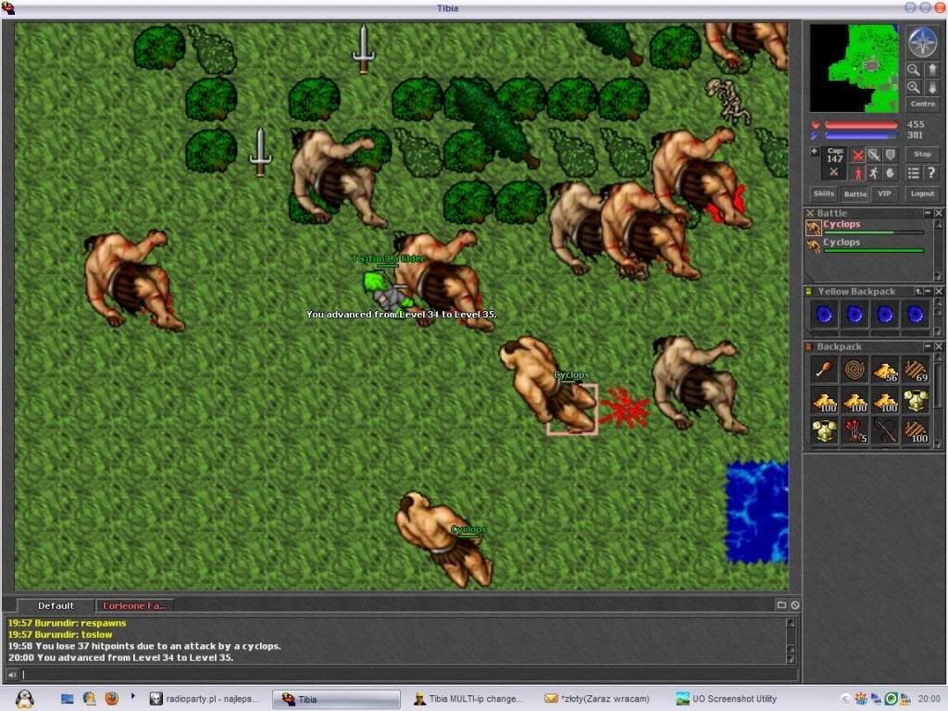Switch to Tibia window in taskbar
948x711 pixels.
click(x=336, y=699)
